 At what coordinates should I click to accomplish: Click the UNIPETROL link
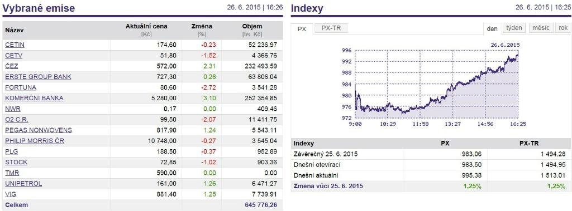[x=23, y=183]
